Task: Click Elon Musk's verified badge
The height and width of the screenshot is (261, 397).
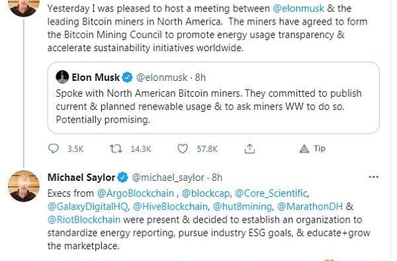Action: tap(127, 78)
